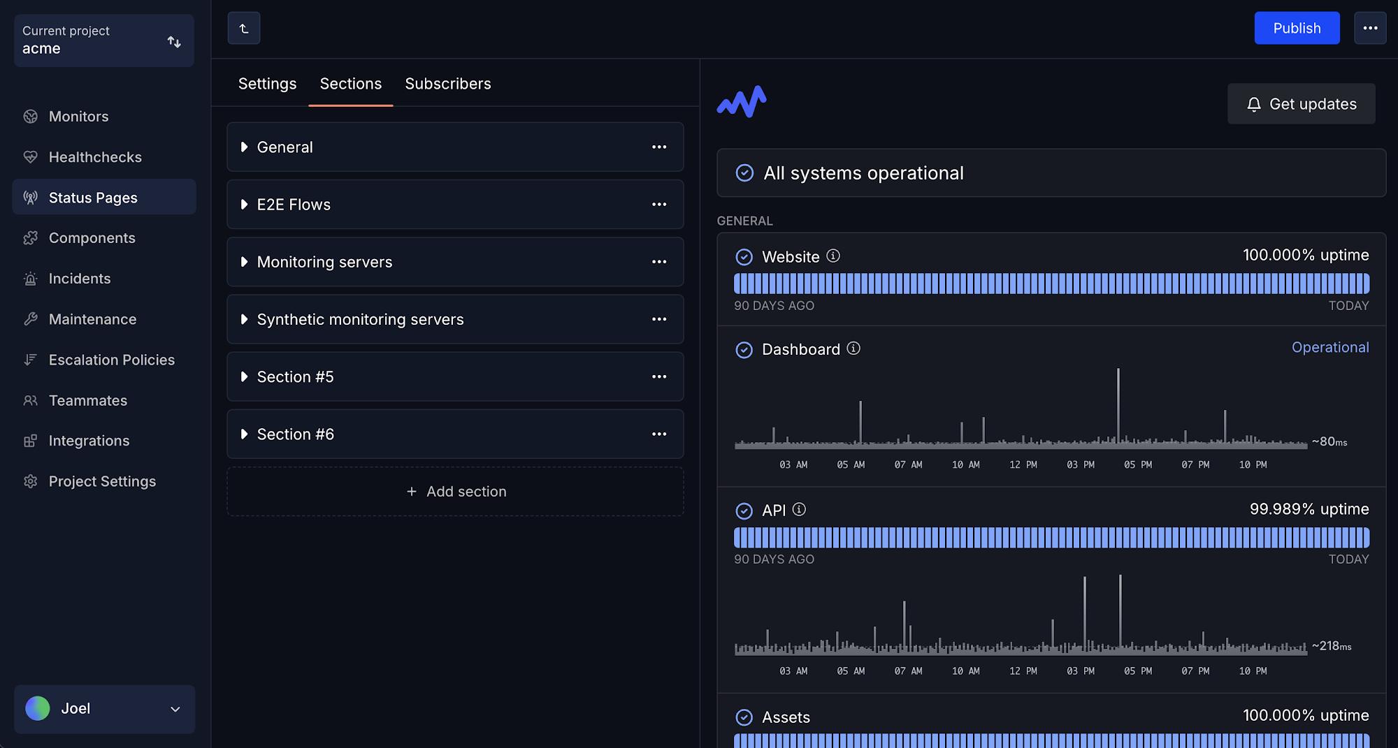This screenshot has width=1398, height=748.
Task: Open three-dot menu for E2E Flows section
Action: click(x=658, y=205)
